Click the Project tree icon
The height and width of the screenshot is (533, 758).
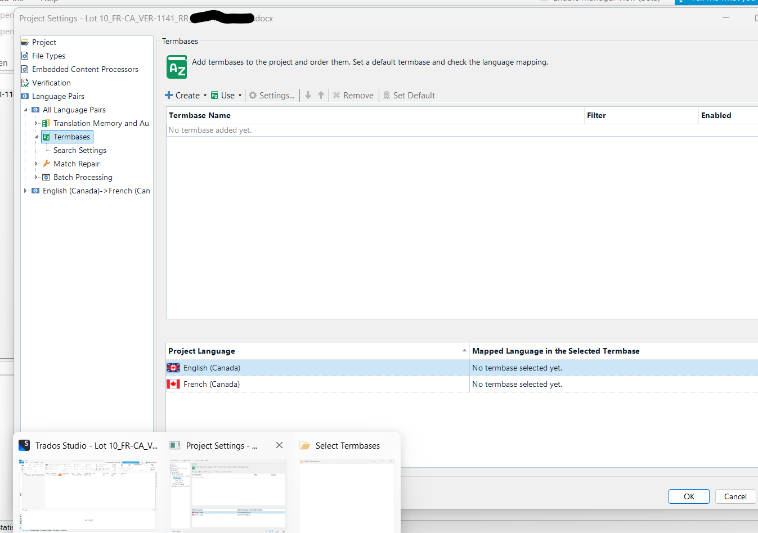25,42
